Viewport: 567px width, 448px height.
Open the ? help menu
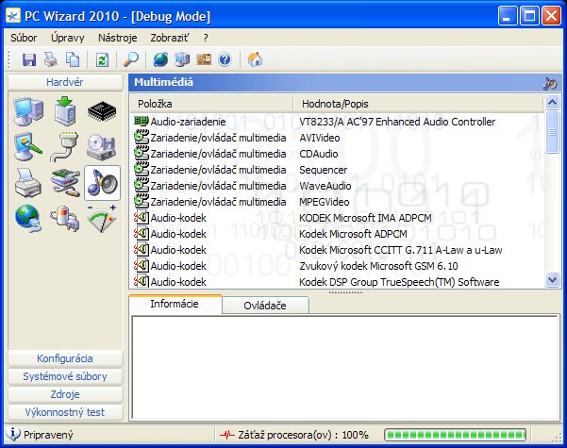[x=206, y=38]
